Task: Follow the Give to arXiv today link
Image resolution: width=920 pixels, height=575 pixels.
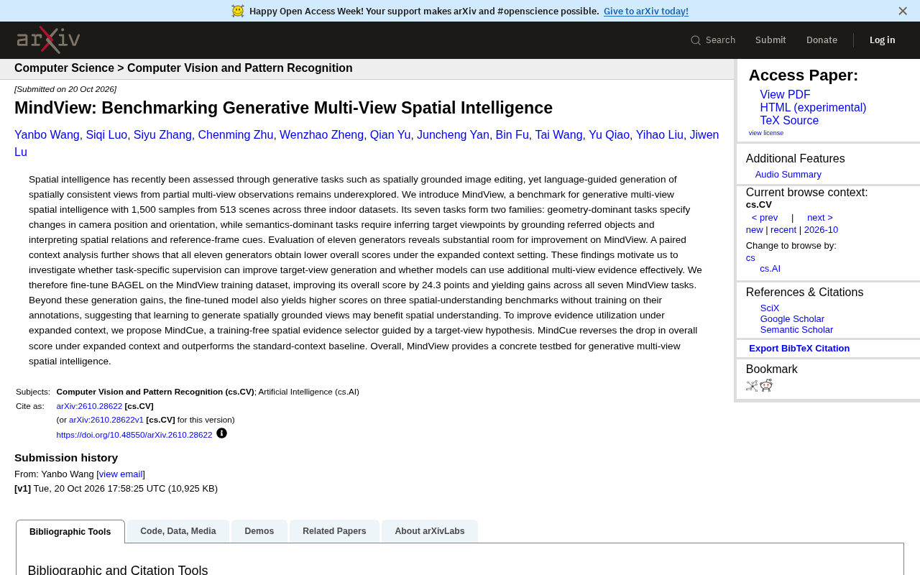Action: pyautogui.click(x=646, y=11)
